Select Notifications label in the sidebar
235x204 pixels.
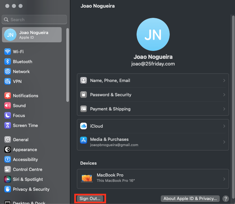coord(26,96)
